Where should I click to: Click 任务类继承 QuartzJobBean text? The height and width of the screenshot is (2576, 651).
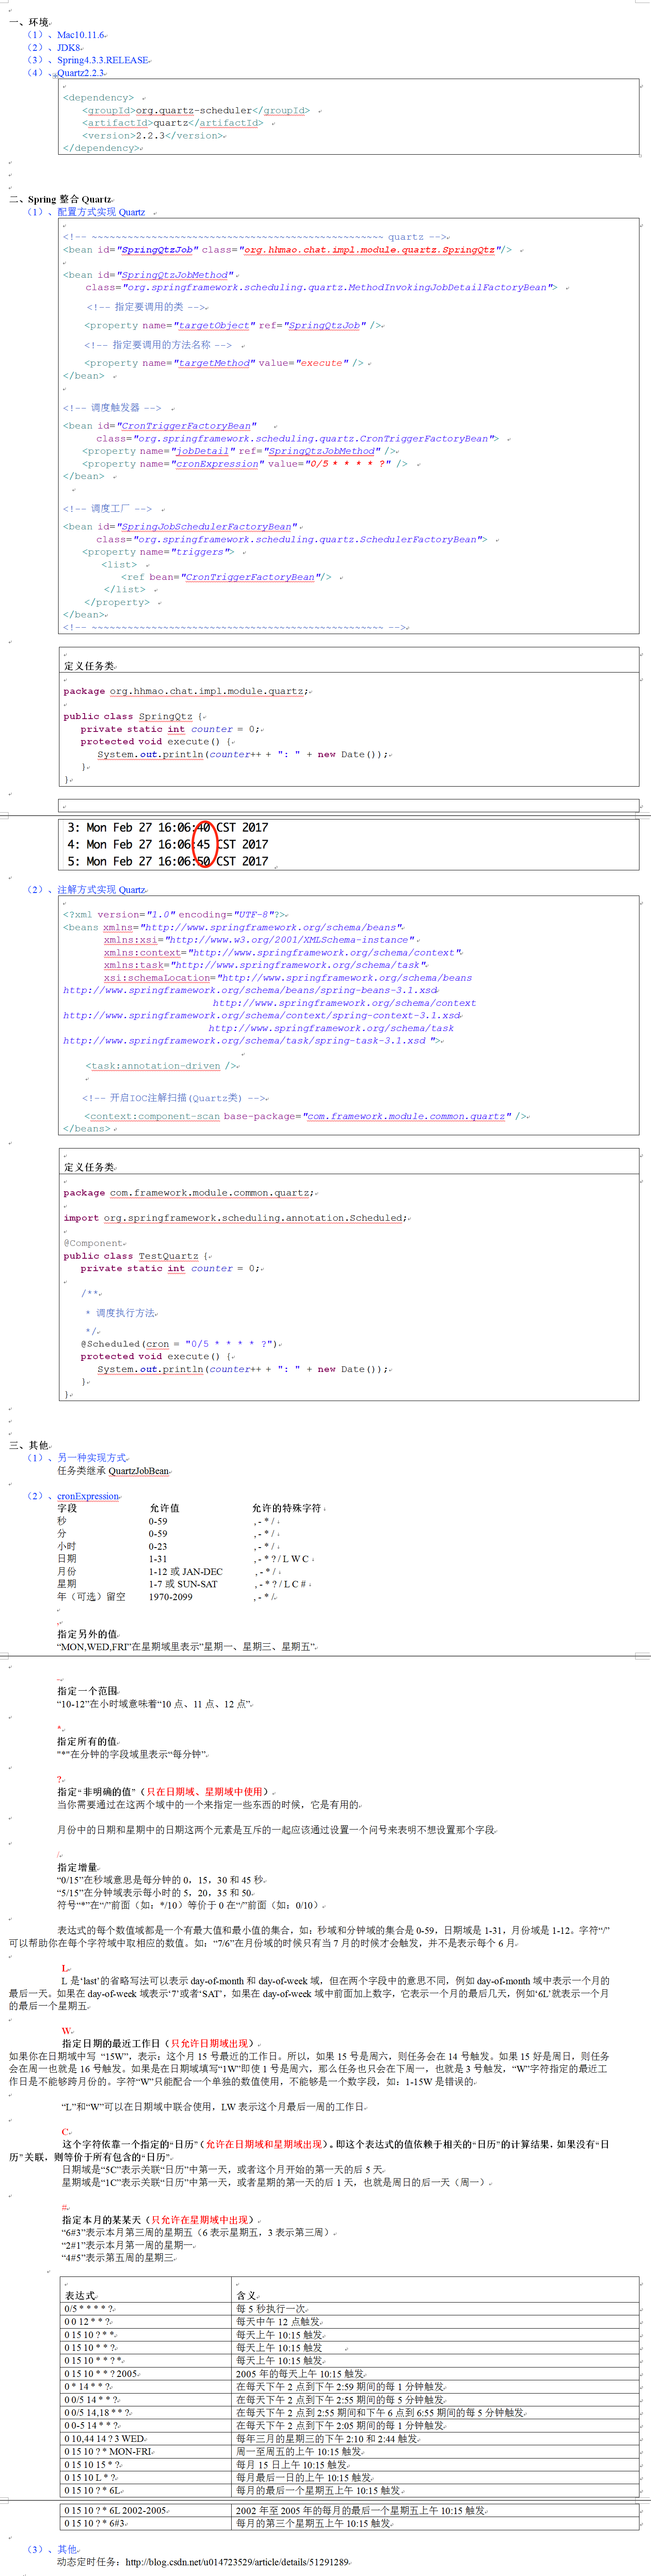[x=113, y=1471]
